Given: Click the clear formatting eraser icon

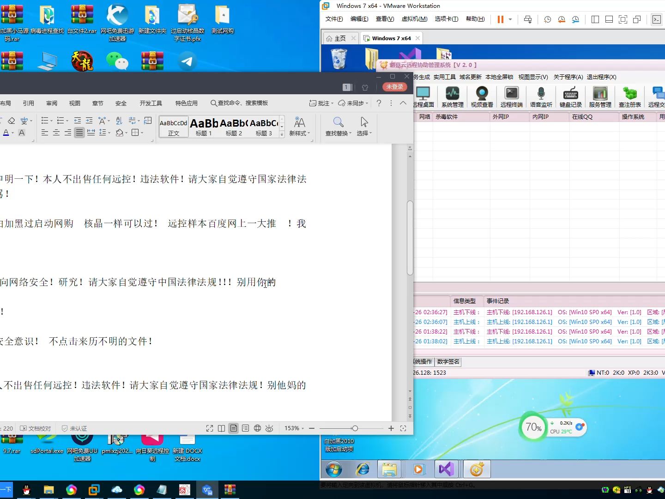Looking at the screenshot, I should click(12, 121).
